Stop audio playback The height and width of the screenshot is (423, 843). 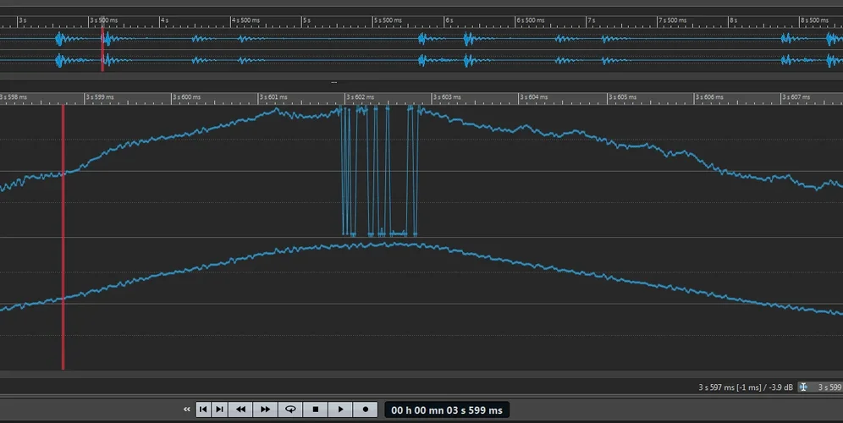point(315,409)
